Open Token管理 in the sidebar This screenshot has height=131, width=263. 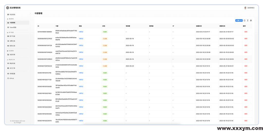pos(13,27)
